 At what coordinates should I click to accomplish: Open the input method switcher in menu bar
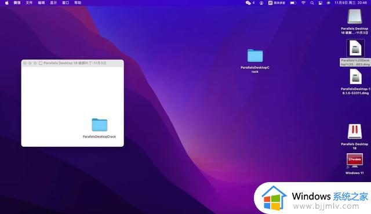pyautogui.click(x=277, y=3)
